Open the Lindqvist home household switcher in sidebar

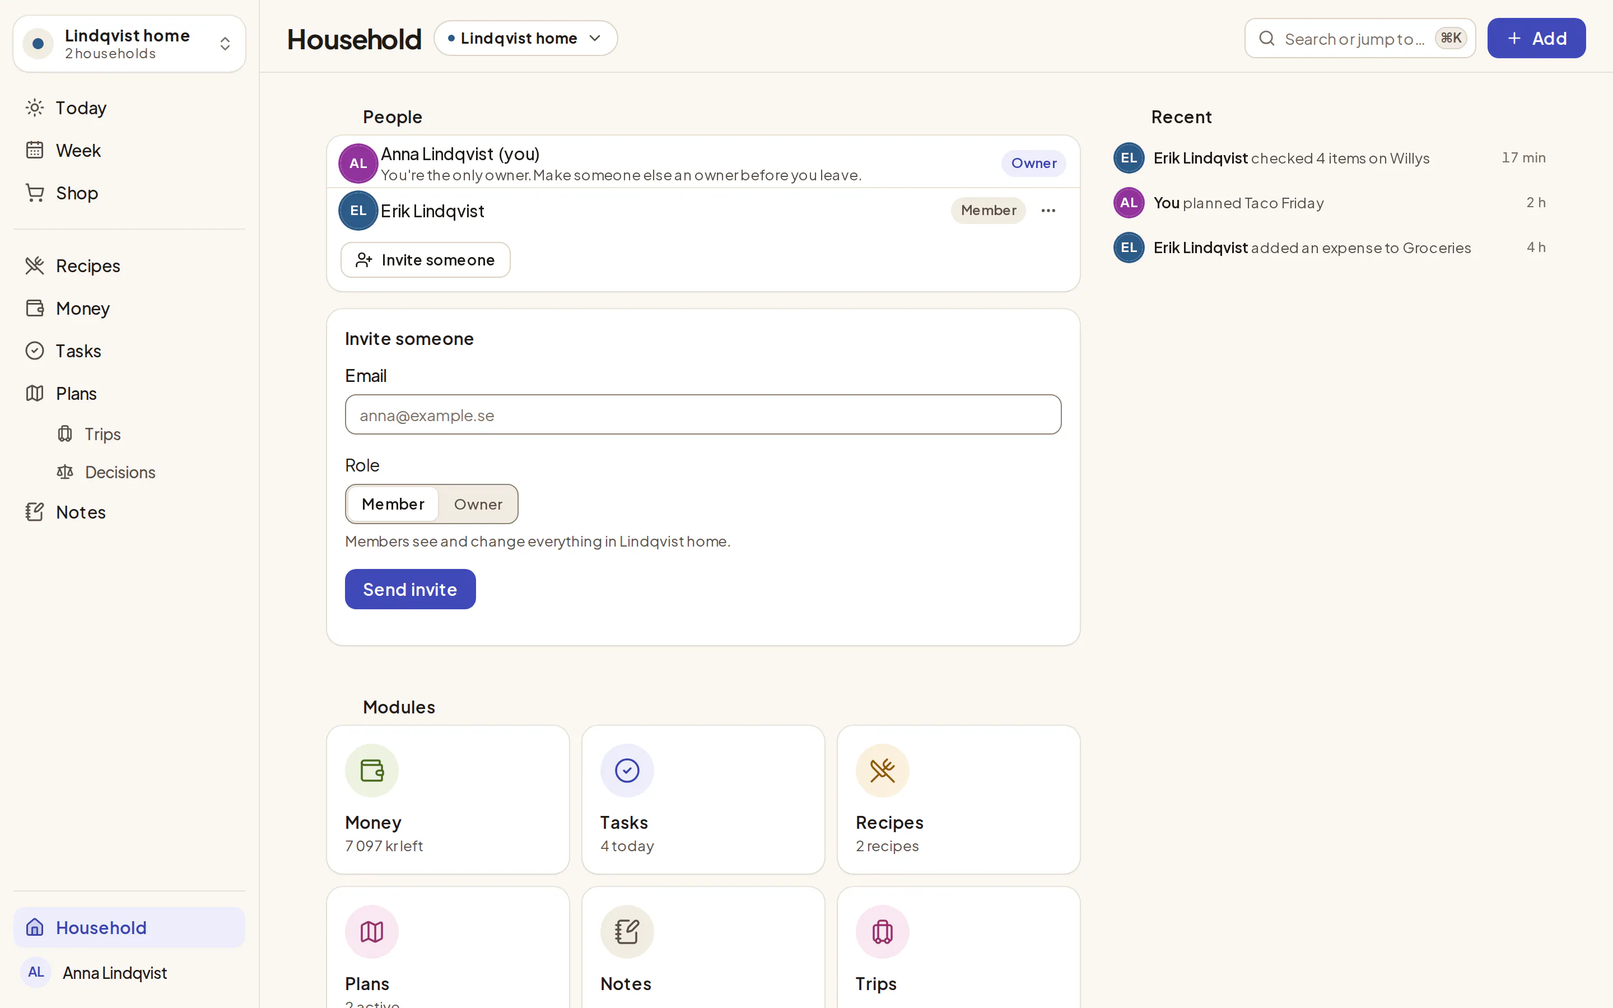tap(129, 44)
